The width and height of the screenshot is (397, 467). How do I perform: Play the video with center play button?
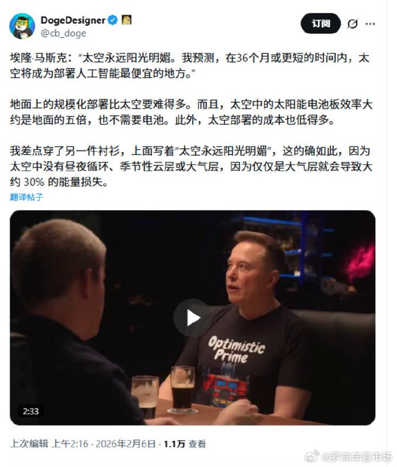point(193,318)
